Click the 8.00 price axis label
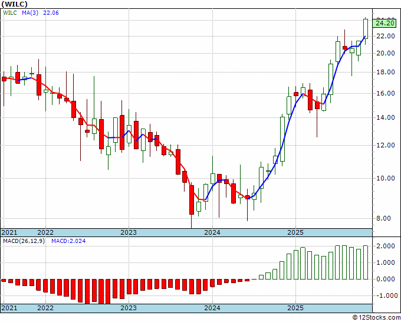This screenshot has width=401, height=322. pos(383,218)
